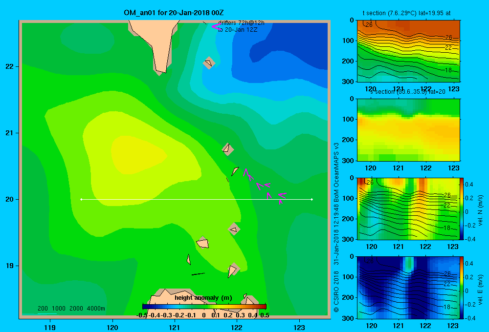The height and width of the screenshot is (332, 489).
Task: Click the "22" contour label in temperature section
Action: click(x=448, y=48)
